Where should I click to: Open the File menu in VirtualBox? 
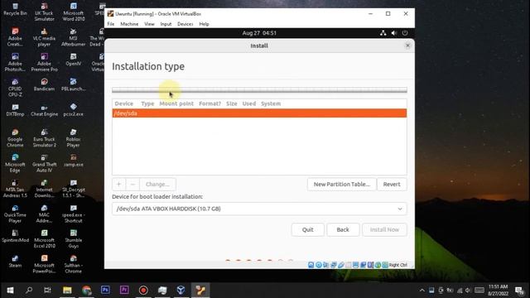click(110, 24)
